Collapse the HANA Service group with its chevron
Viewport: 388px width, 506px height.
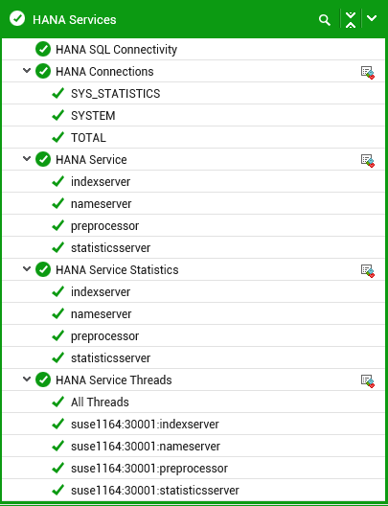point(27,158)
